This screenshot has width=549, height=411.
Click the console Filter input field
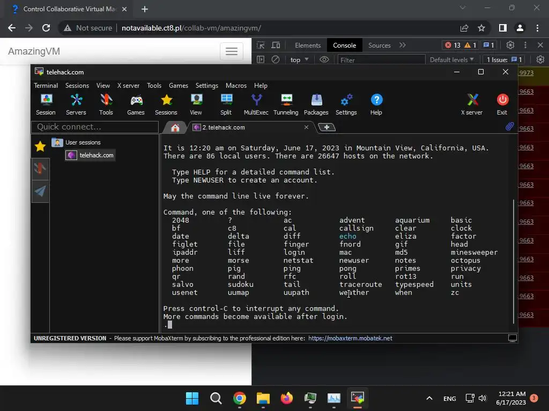coord(381,60)
